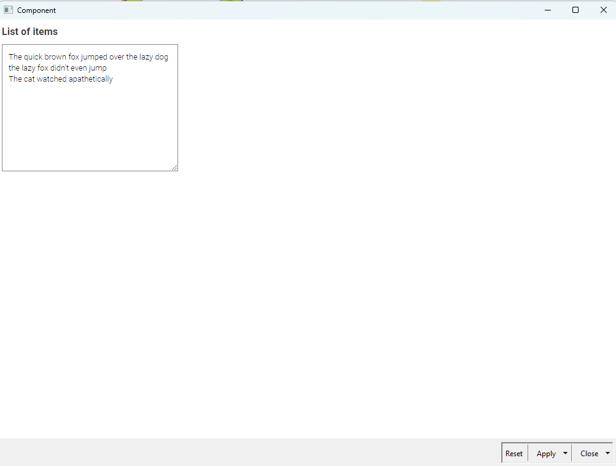This screenshot has height=466, width=616.
Task: Click the words 'lazy dog' ending the first line
Action: pos(154,57)
